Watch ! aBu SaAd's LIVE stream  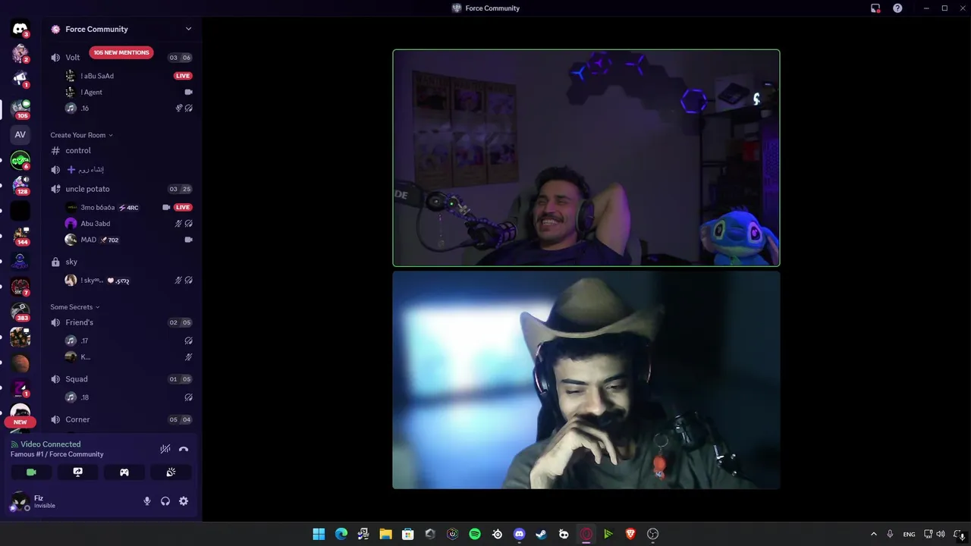183,76
